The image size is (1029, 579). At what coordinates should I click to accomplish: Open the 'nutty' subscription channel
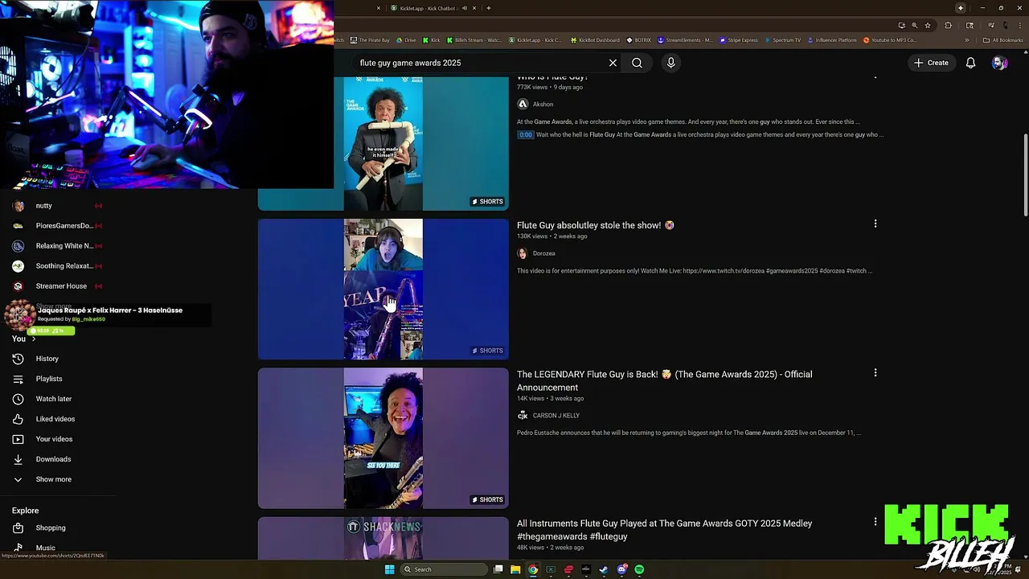tap(56, 206)
